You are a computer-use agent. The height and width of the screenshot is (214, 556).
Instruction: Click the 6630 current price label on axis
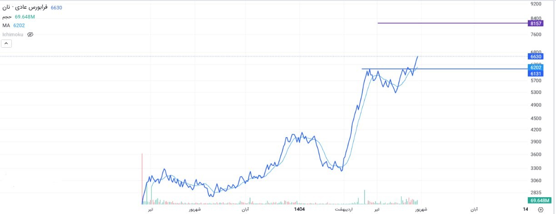536,57
